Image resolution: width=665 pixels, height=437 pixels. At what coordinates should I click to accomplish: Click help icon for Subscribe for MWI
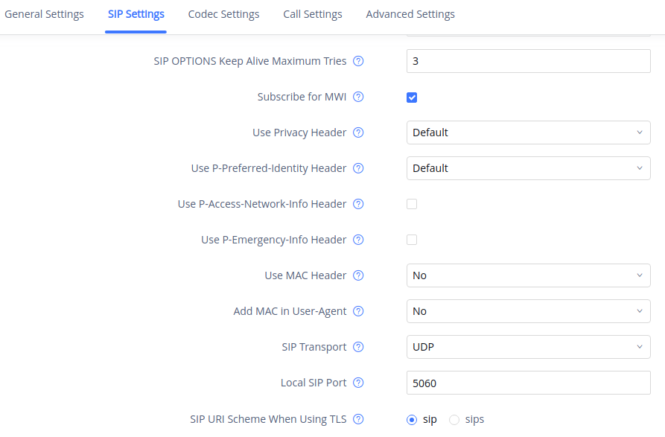pyautogui.click(x=358, y=97)
